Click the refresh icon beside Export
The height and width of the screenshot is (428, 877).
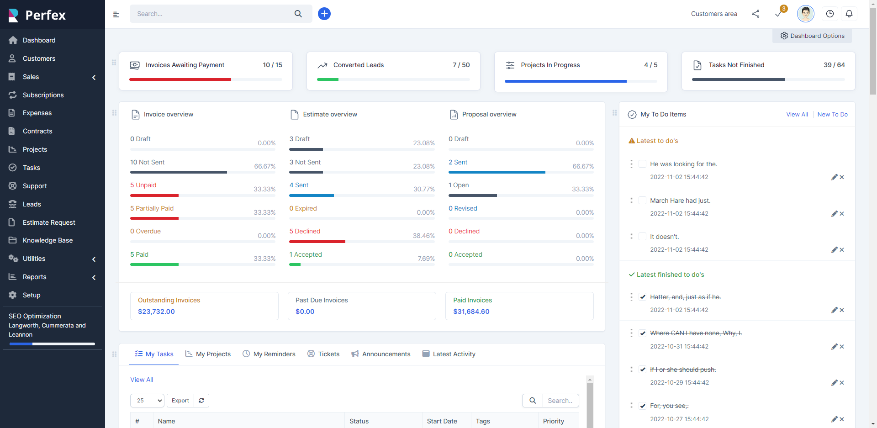pos(201,401)
